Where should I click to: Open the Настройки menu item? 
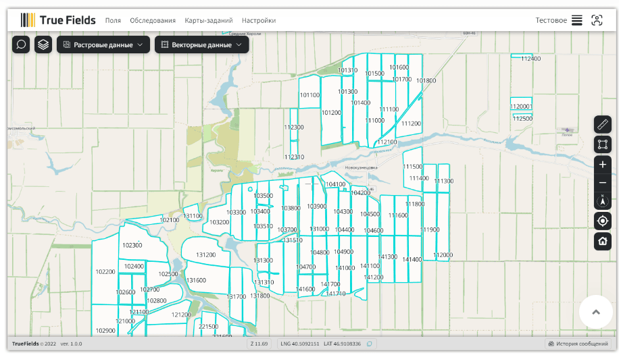point(259,20)
